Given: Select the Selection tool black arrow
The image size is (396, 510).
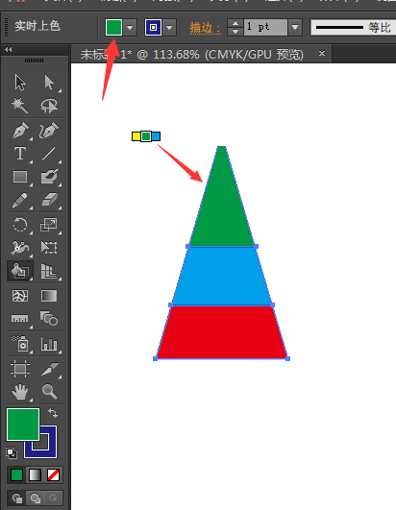Looking at the screenshot, I should pyautogui.click(x=20, y=83).
